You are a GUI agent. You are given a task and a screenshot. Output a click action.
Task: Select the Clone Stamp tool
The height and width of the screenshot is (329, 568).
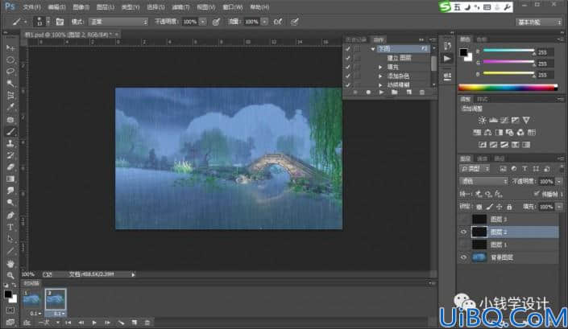click(x=10, y=143)
